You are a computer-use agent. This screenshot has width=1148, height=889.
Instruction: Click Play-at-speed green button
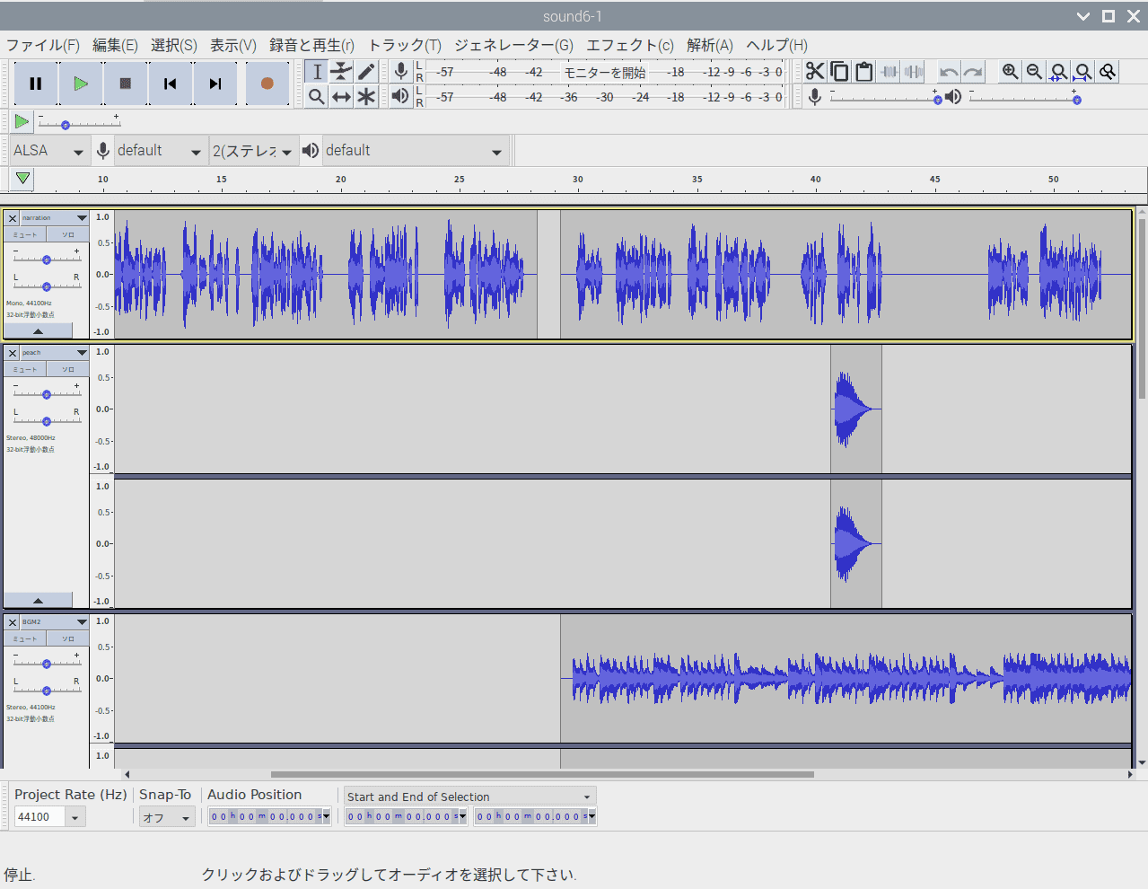click(x=22, y=121)
